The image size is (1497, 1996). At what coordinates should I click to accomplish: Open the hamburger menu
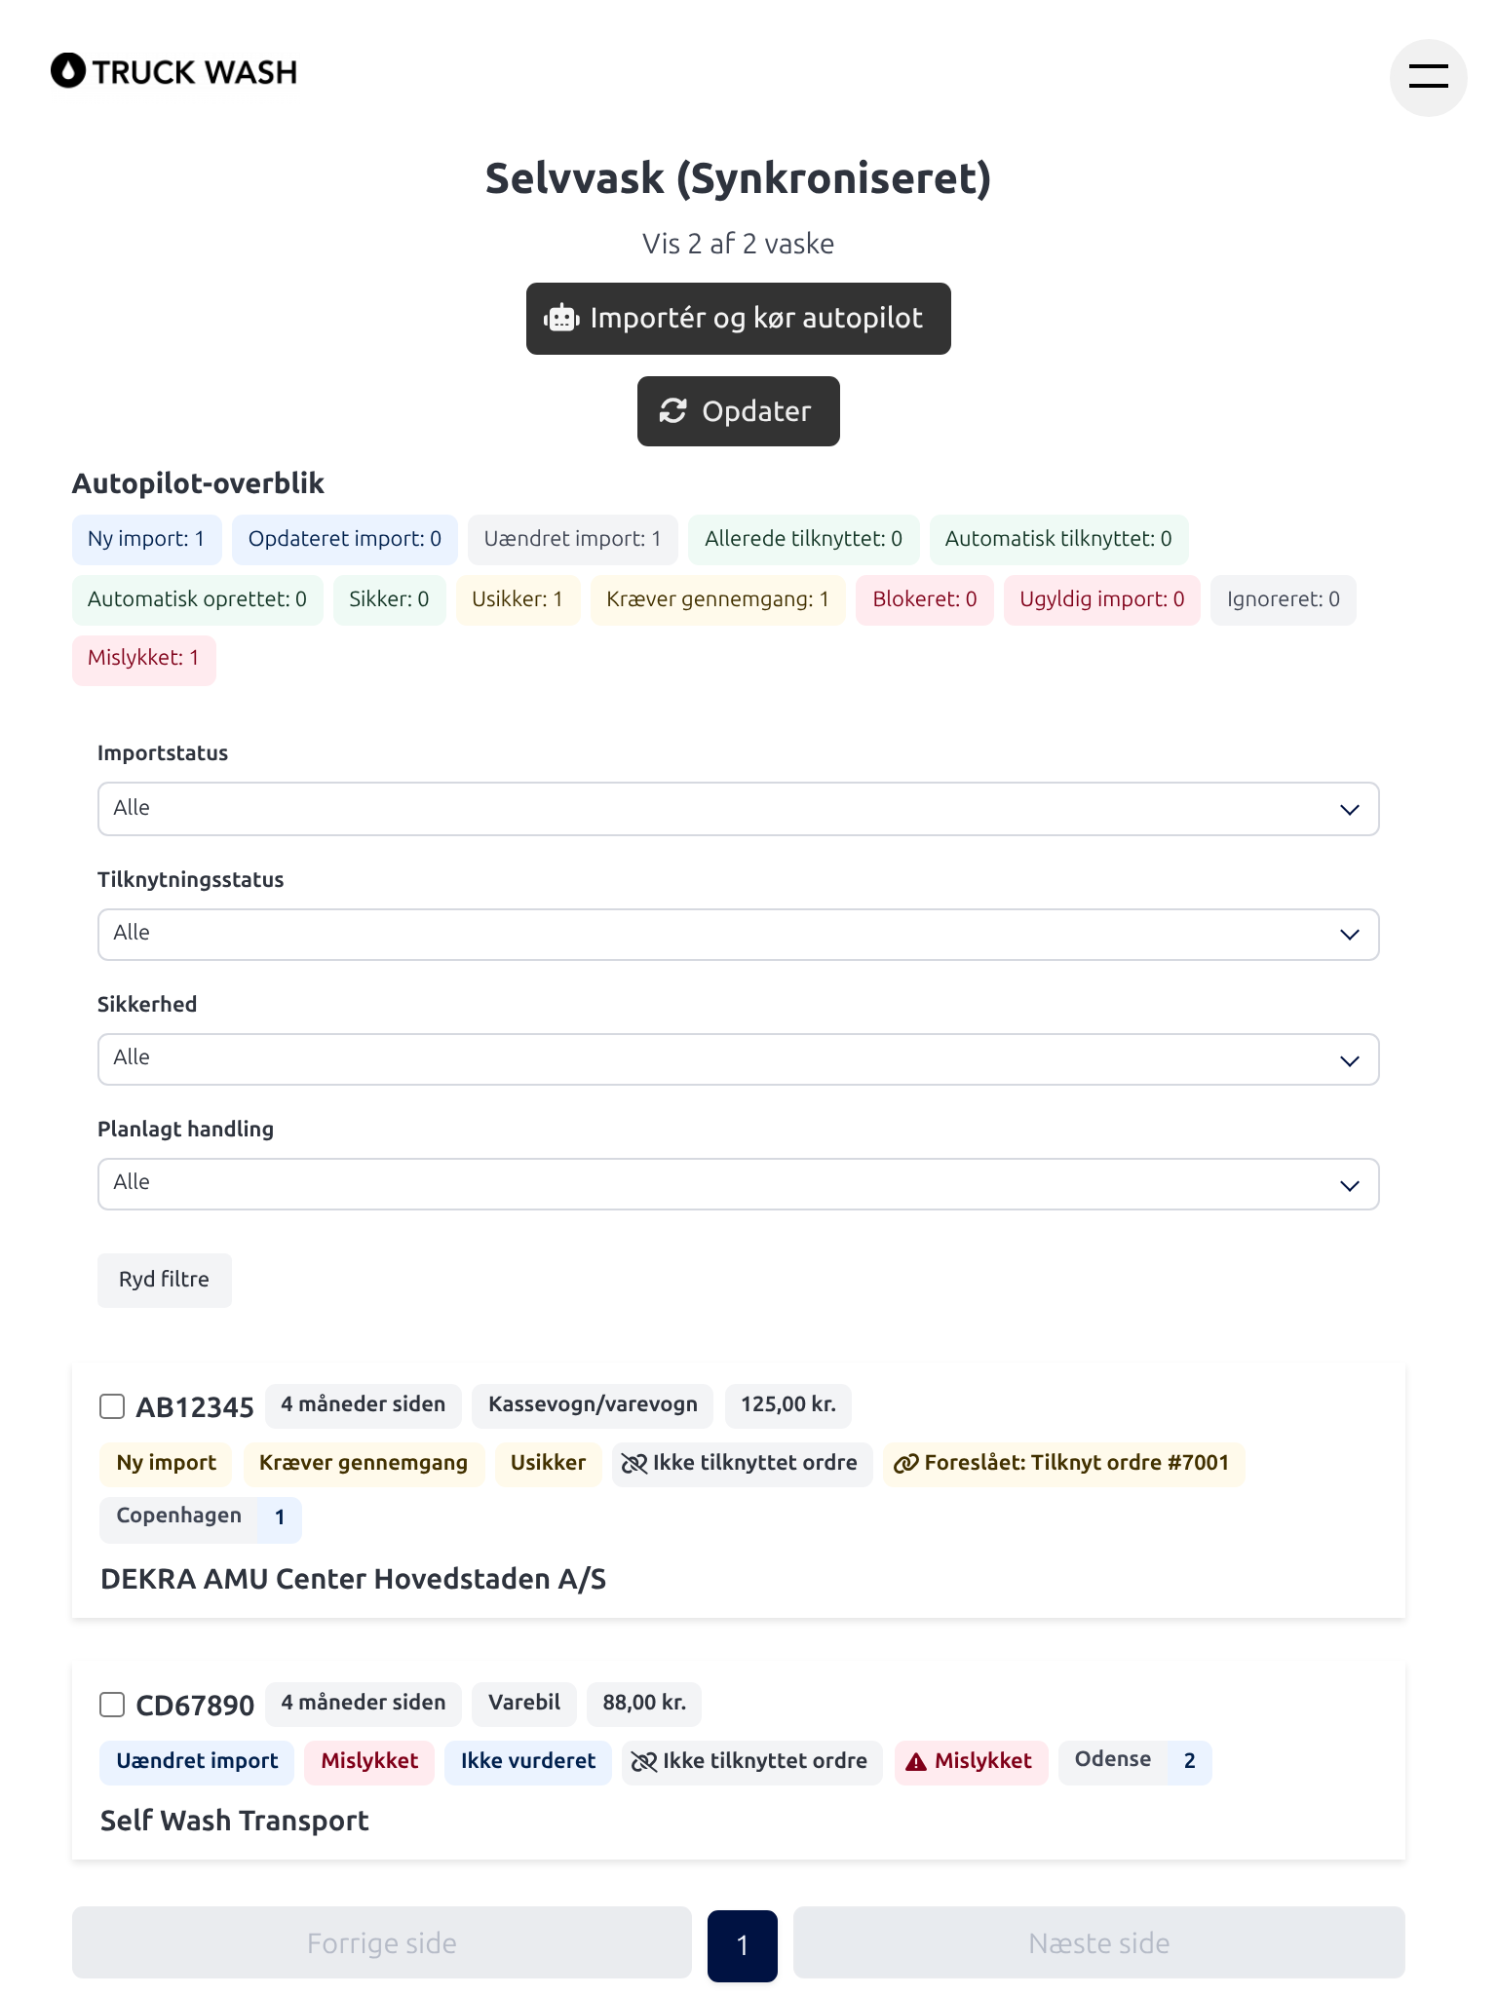click(1428, 77)
